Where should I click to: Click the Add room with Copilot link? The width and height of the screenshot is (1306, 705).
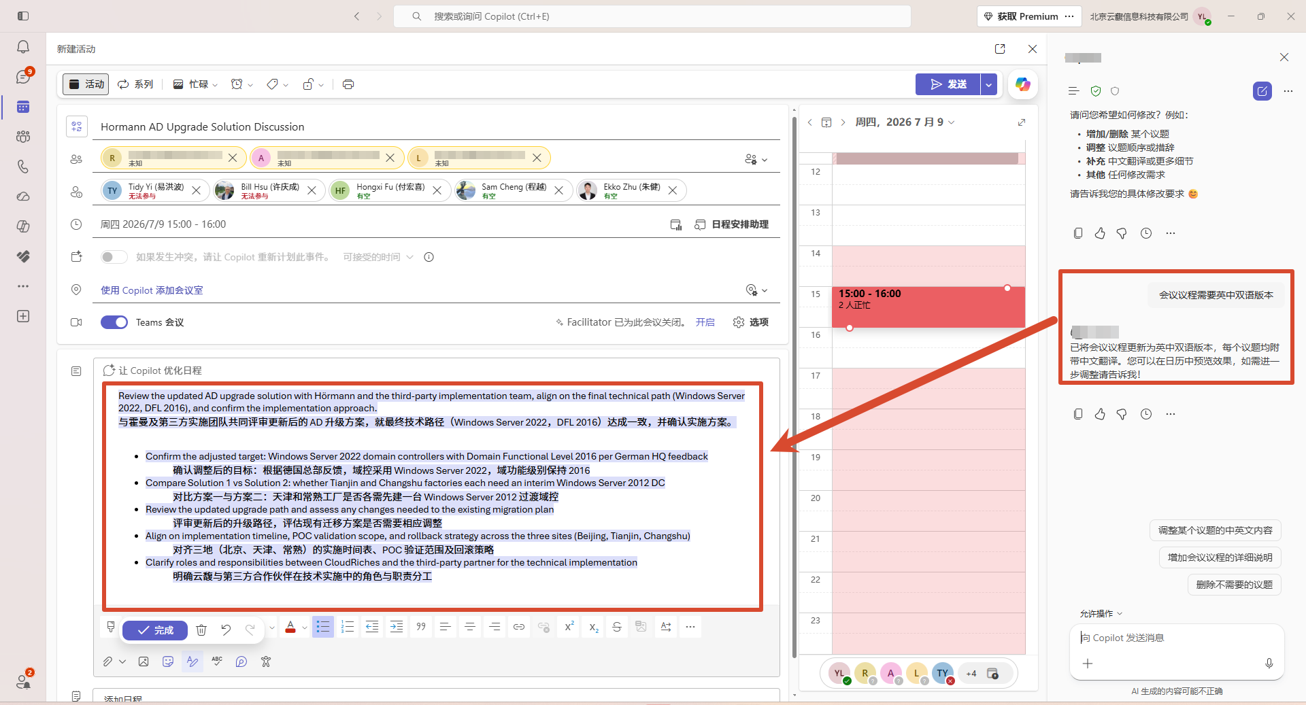point(152,290)
